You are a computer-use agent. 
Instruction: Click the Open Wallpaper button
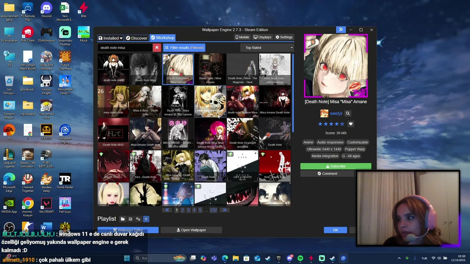click(191, 230)
